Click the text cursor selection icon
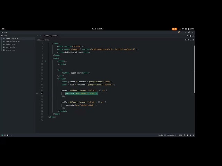222x166 pixels. click(191, 40)
